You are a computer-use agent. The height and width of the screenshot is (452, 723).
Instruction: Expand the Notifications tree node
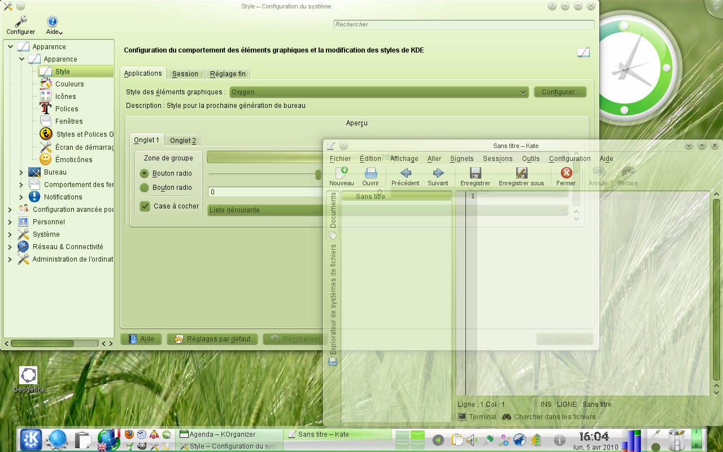[x=21, y=197]
